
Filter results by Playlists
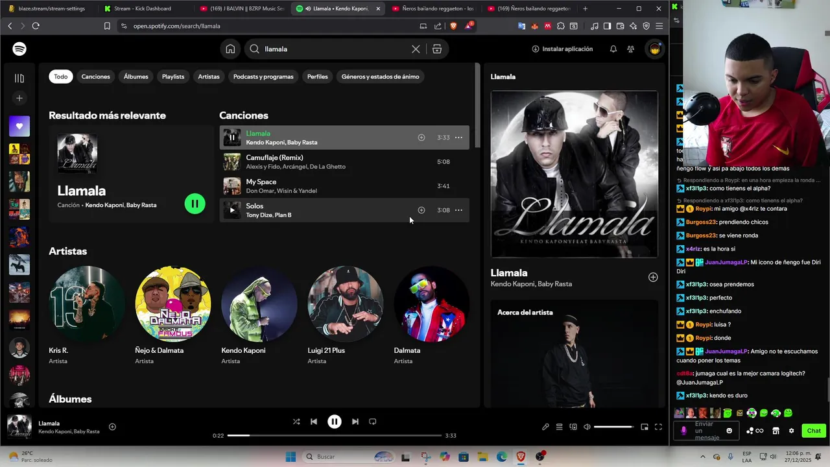[173, 77]
